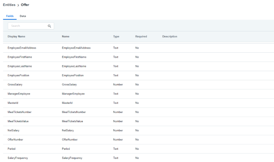Click the Required column header
The height and width of the screenshot is (162, 274).
[x=141, y=36]
